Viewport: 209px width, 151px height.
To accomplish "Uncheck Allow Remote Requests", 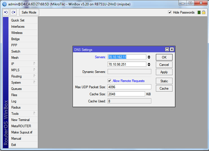I will click(x=110, y=81).
